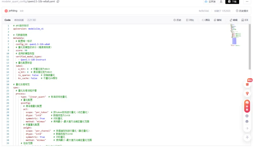Image resolution: width=253 pixels, height=147 pixels.
Task: Click the notification bell icon button
Action: [x=221, y=2]
